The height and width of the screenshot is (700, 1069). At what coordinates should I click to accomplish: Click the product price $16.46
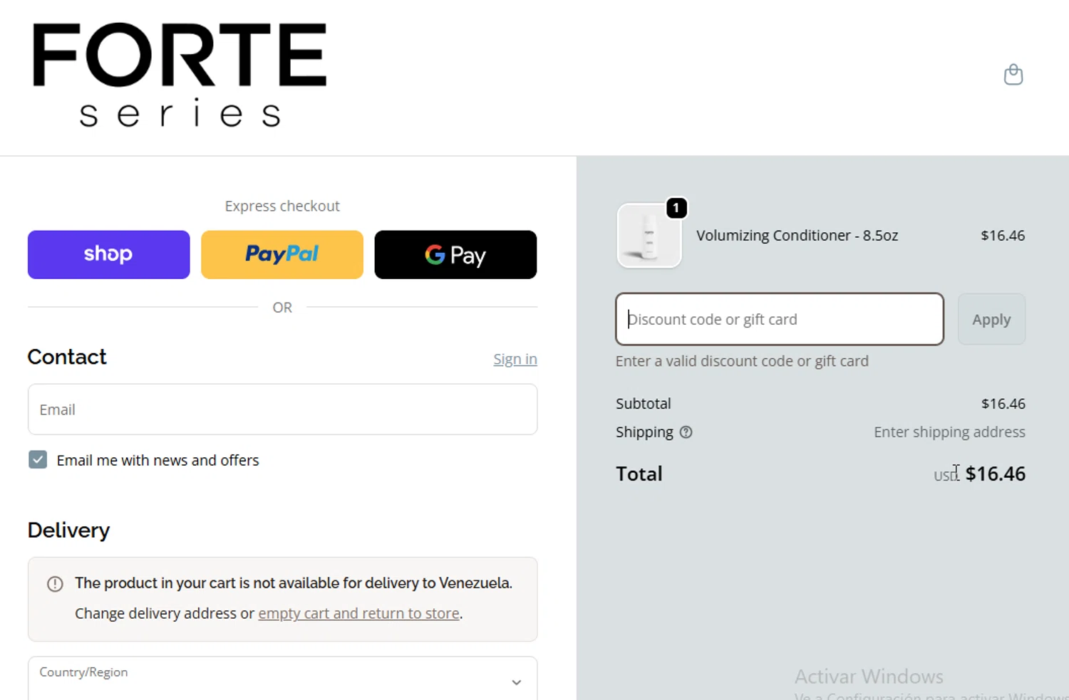(1003, 236)
